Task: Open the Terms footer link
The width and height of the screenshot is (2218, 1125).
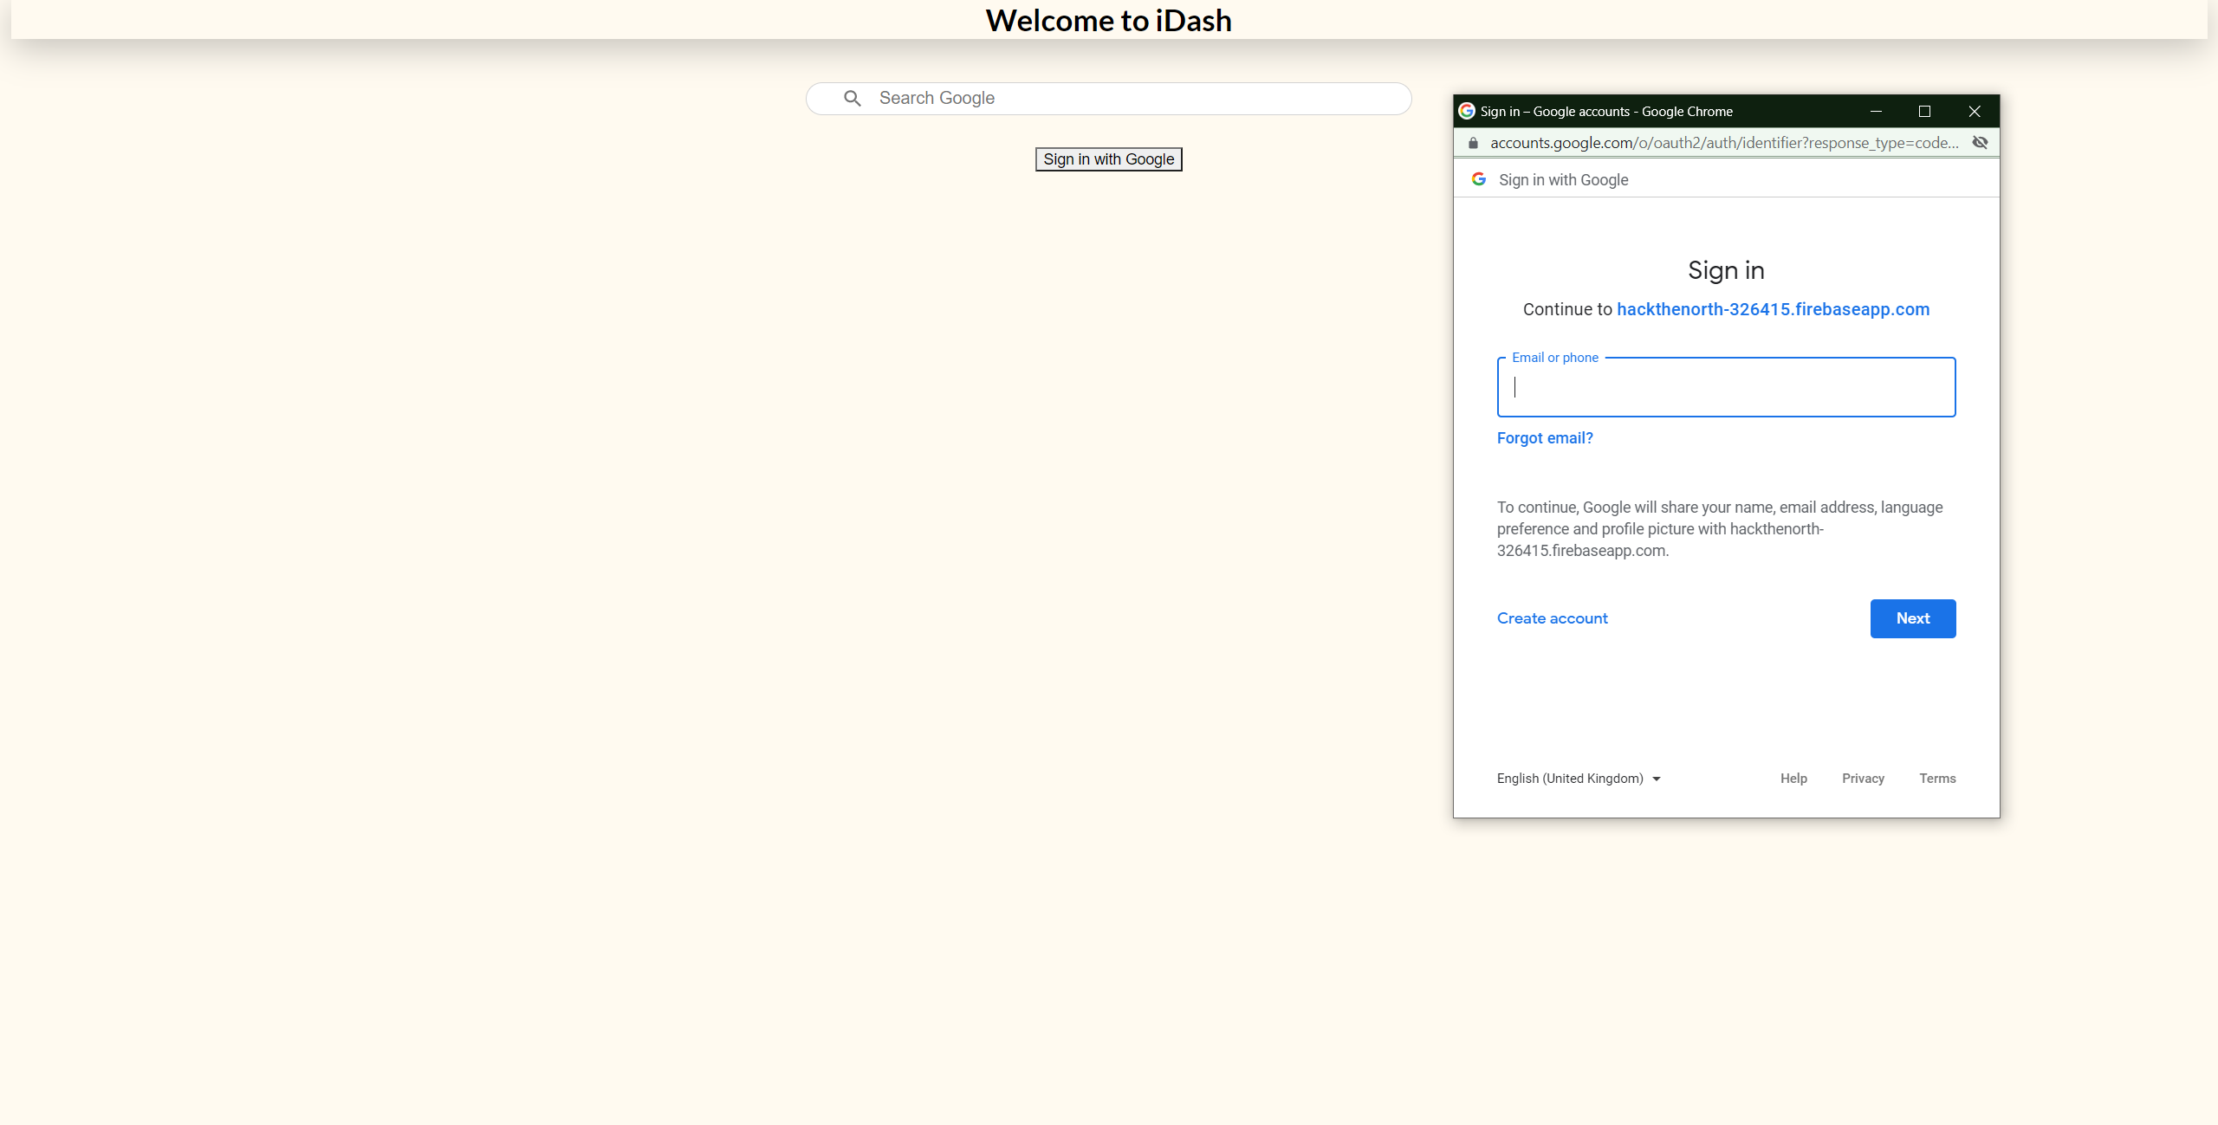Action: tap(1937, 779)
